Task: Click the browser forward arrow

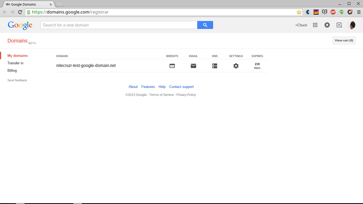Action: tap(12, 12)
